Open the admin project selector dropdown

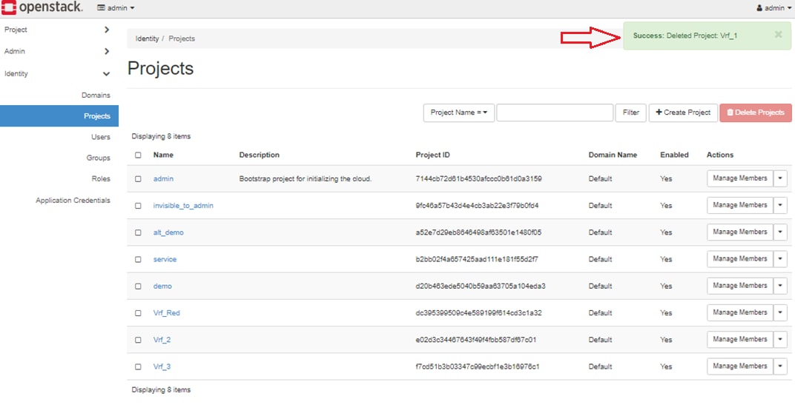[x=116, y=7]
